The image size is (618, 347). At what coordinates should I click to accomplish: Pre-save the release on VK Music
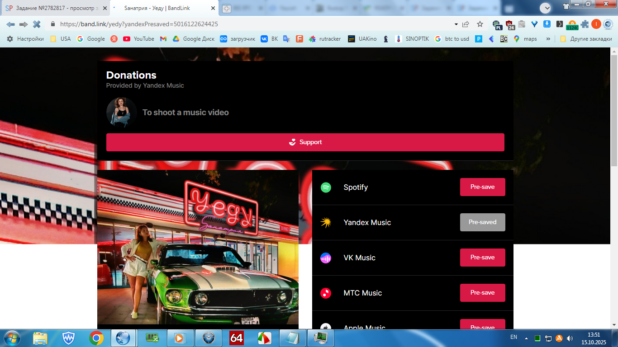click(482, 258)
